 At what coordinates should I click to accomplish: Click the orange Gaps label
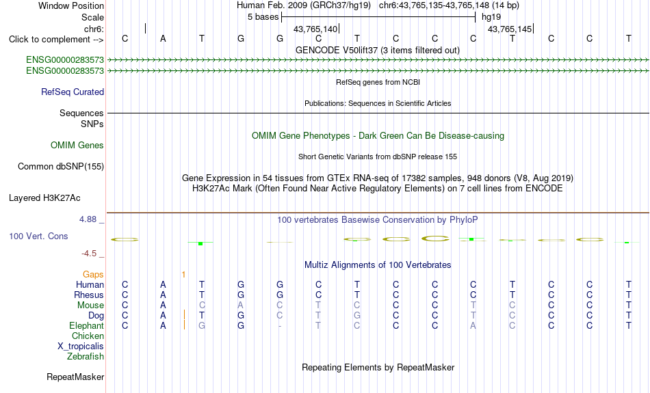coord(93,275)
